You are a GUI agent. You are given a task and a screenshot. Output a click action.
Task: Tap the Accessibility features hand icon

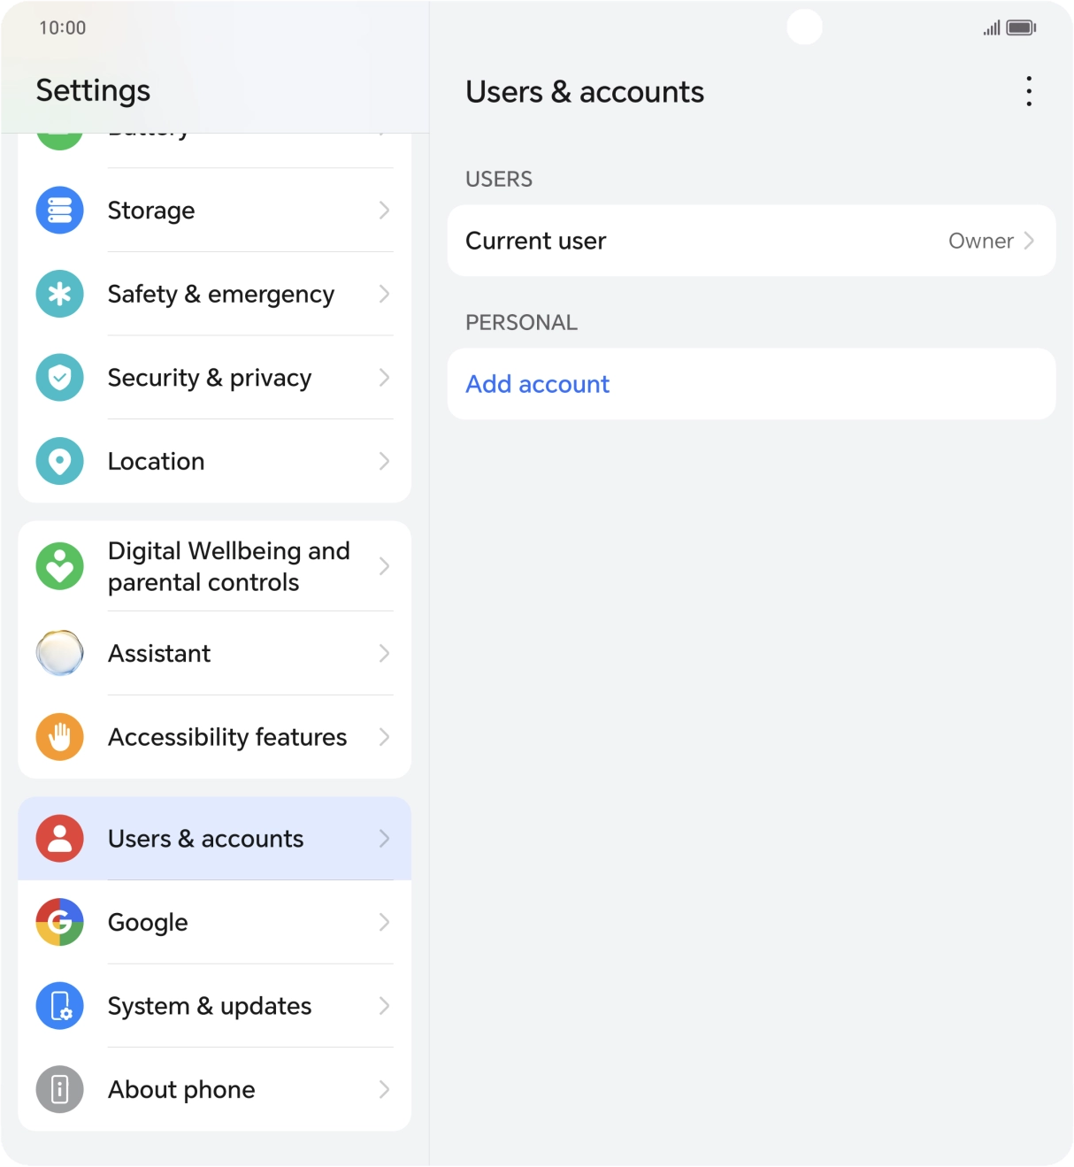(59, 737)
